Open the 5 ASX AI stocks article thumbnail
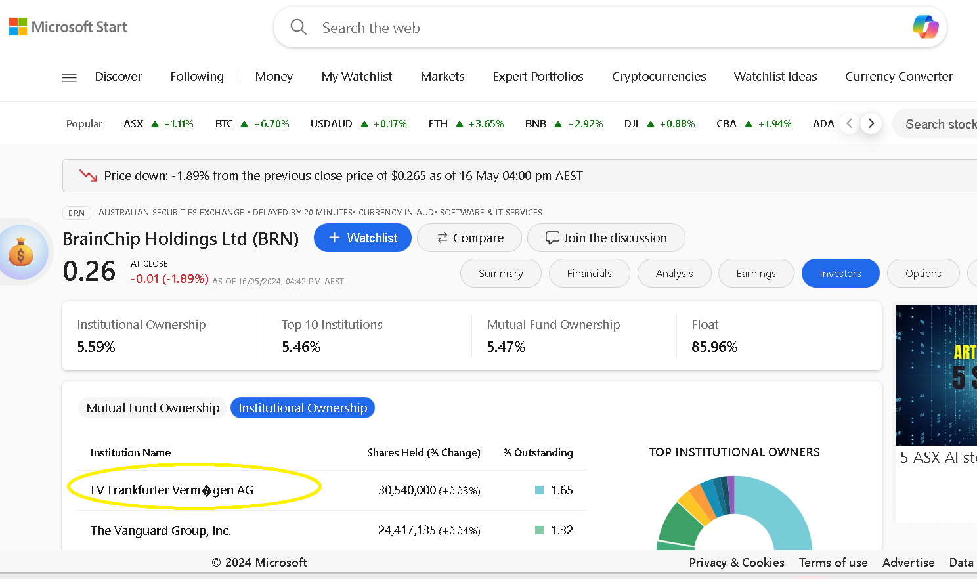Screen dimensions: 977x579 [x=936, y=375]
